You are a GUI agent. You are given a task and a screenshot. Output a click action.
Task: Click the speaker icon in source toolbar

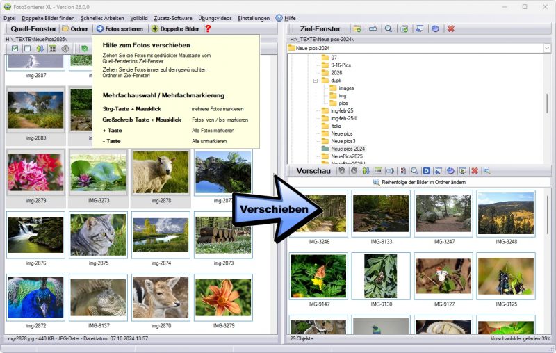[65, 49]
